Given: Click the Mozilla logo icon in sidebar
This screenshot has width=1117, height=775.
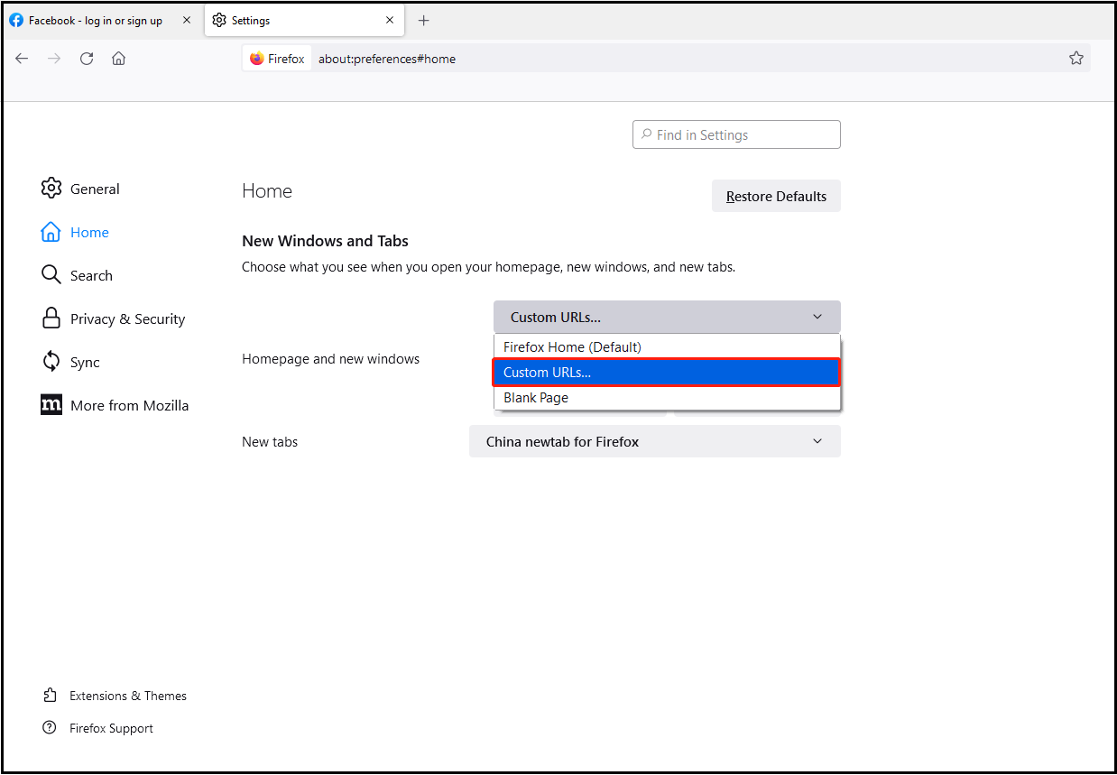Looking at the screenshot, I should point(51,405).
